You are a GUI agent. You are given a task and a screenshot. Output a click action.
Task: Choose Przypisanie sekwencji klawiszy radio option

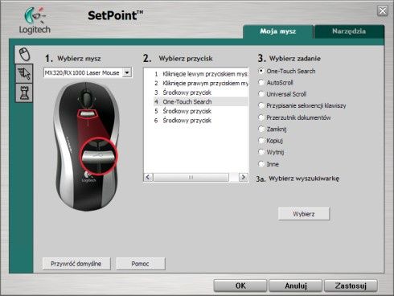261,105
